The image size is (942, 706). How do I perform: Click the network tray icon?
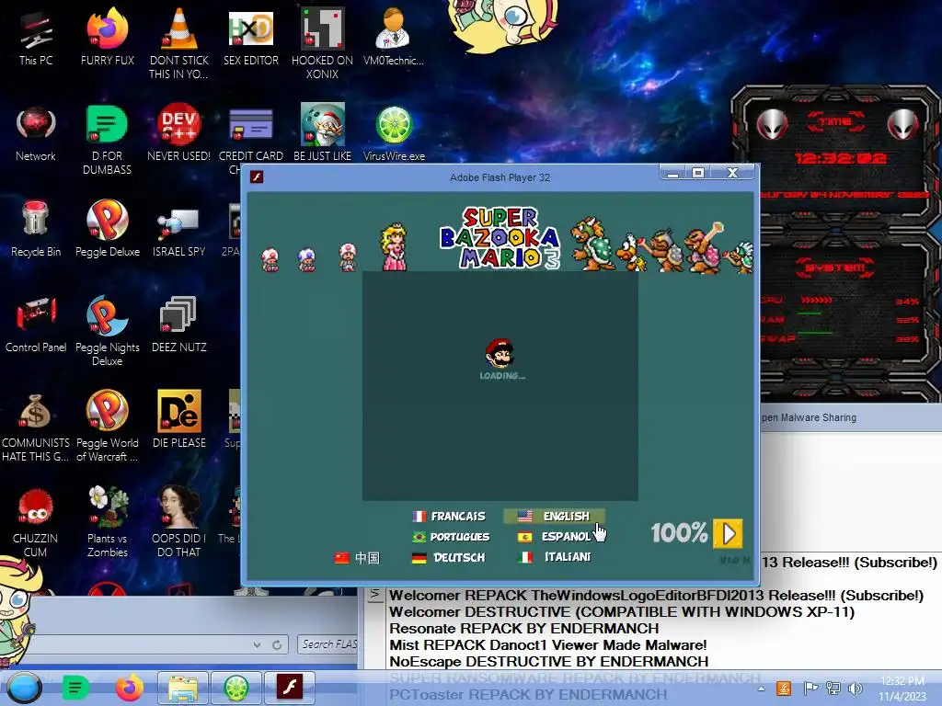pos(833,689)
